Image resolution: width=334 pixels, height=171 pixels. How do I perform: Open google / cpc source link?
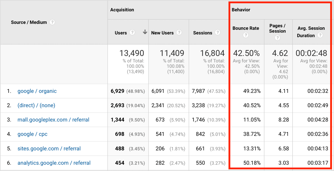point(32,134)
